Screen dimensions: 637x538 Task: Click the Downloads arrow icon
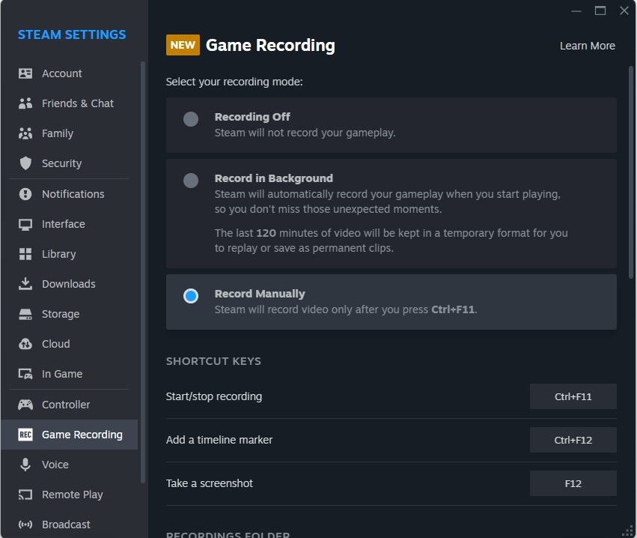pos(25,284)
